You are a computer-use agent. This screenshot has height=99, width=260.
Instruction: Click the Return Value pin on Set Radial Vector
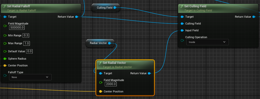click(x=149, y=73)
